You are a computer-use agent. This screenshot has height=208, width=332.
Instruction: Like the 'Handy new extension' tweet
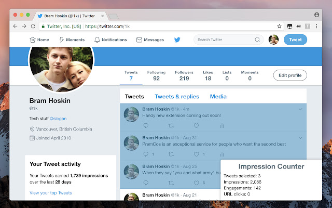(x=197, y=126)
